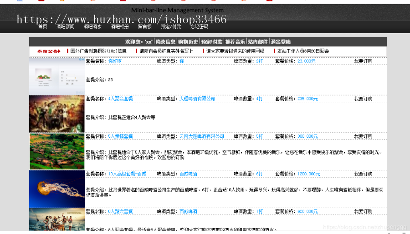Click package name 你好啊
This screenshot has width=410, height=234.
pos(115,61)
